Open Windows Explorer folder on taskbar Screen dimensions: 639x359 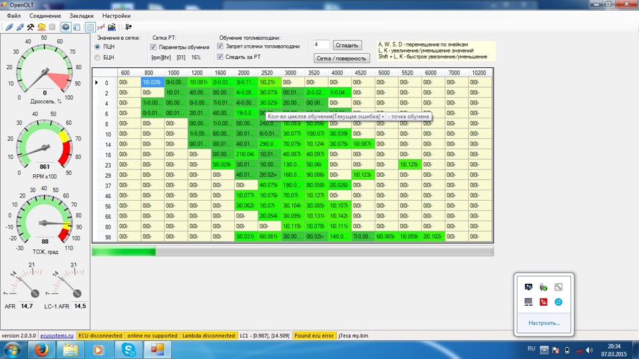[70, 350]
